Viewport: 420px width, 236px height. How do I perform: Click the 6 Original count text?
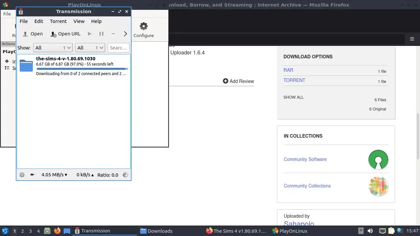378,109
